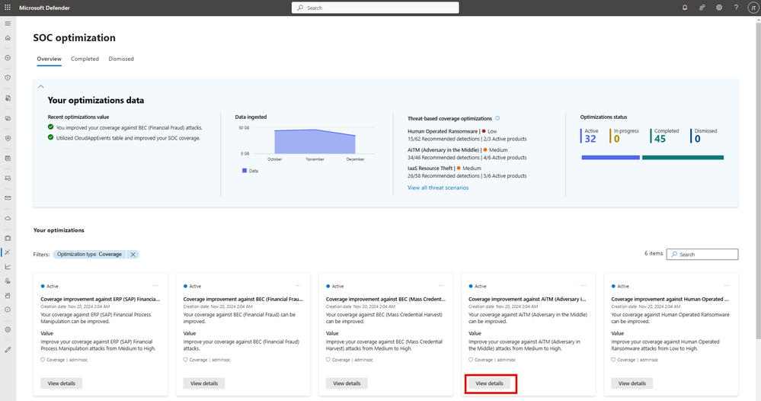View details for the Human Operated Ransomware card

pyautogui.click(x=632, y=383)
